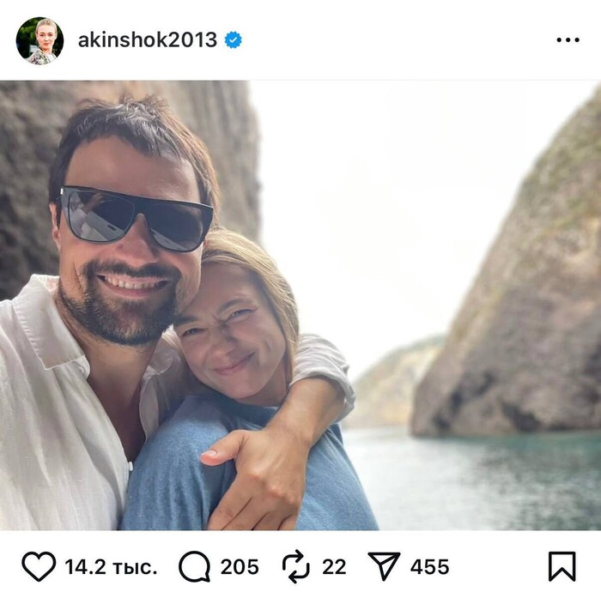The height and width of the screenshot is (592, 601).
Task: Share post via paper plane icon
Action: tap(384, 566)
